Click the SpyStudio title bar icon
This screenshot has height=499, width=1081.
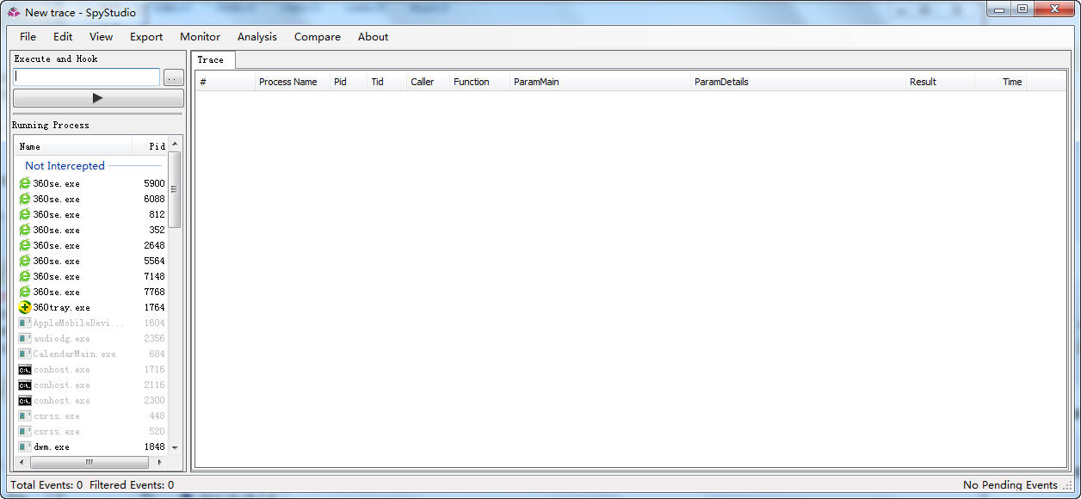coord(14,12)
